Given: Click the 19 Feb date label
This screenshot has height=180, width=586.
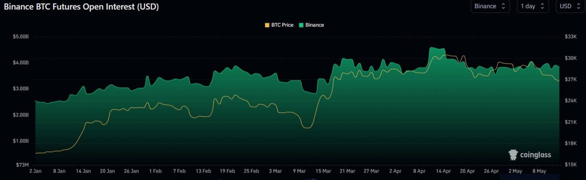Looking at the screenshot, I should click(x=227, y=171).
